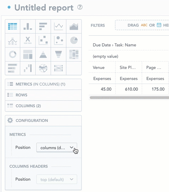Click the Expenses header under Site Pl...

pyautogui.click(x=128, y=78)
